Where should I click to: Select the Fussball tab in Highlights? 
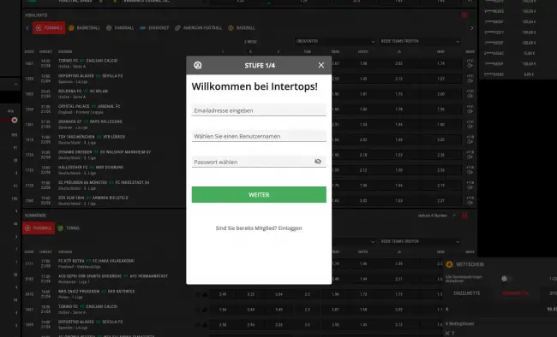pos(49,28)
